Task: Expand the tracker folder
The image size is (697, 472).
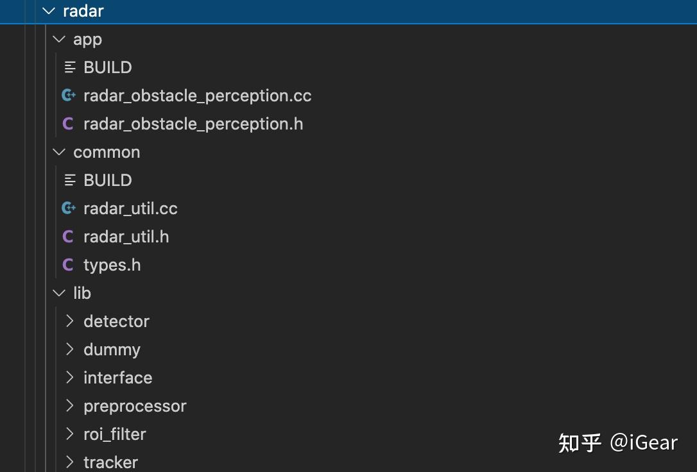Action: click(70, 462)
